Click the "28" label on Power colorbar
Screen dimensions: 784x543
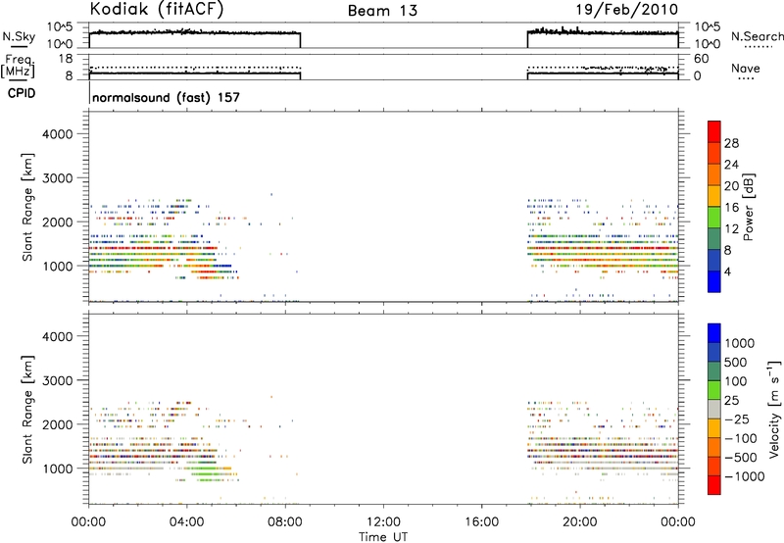[x=731, y=143]
